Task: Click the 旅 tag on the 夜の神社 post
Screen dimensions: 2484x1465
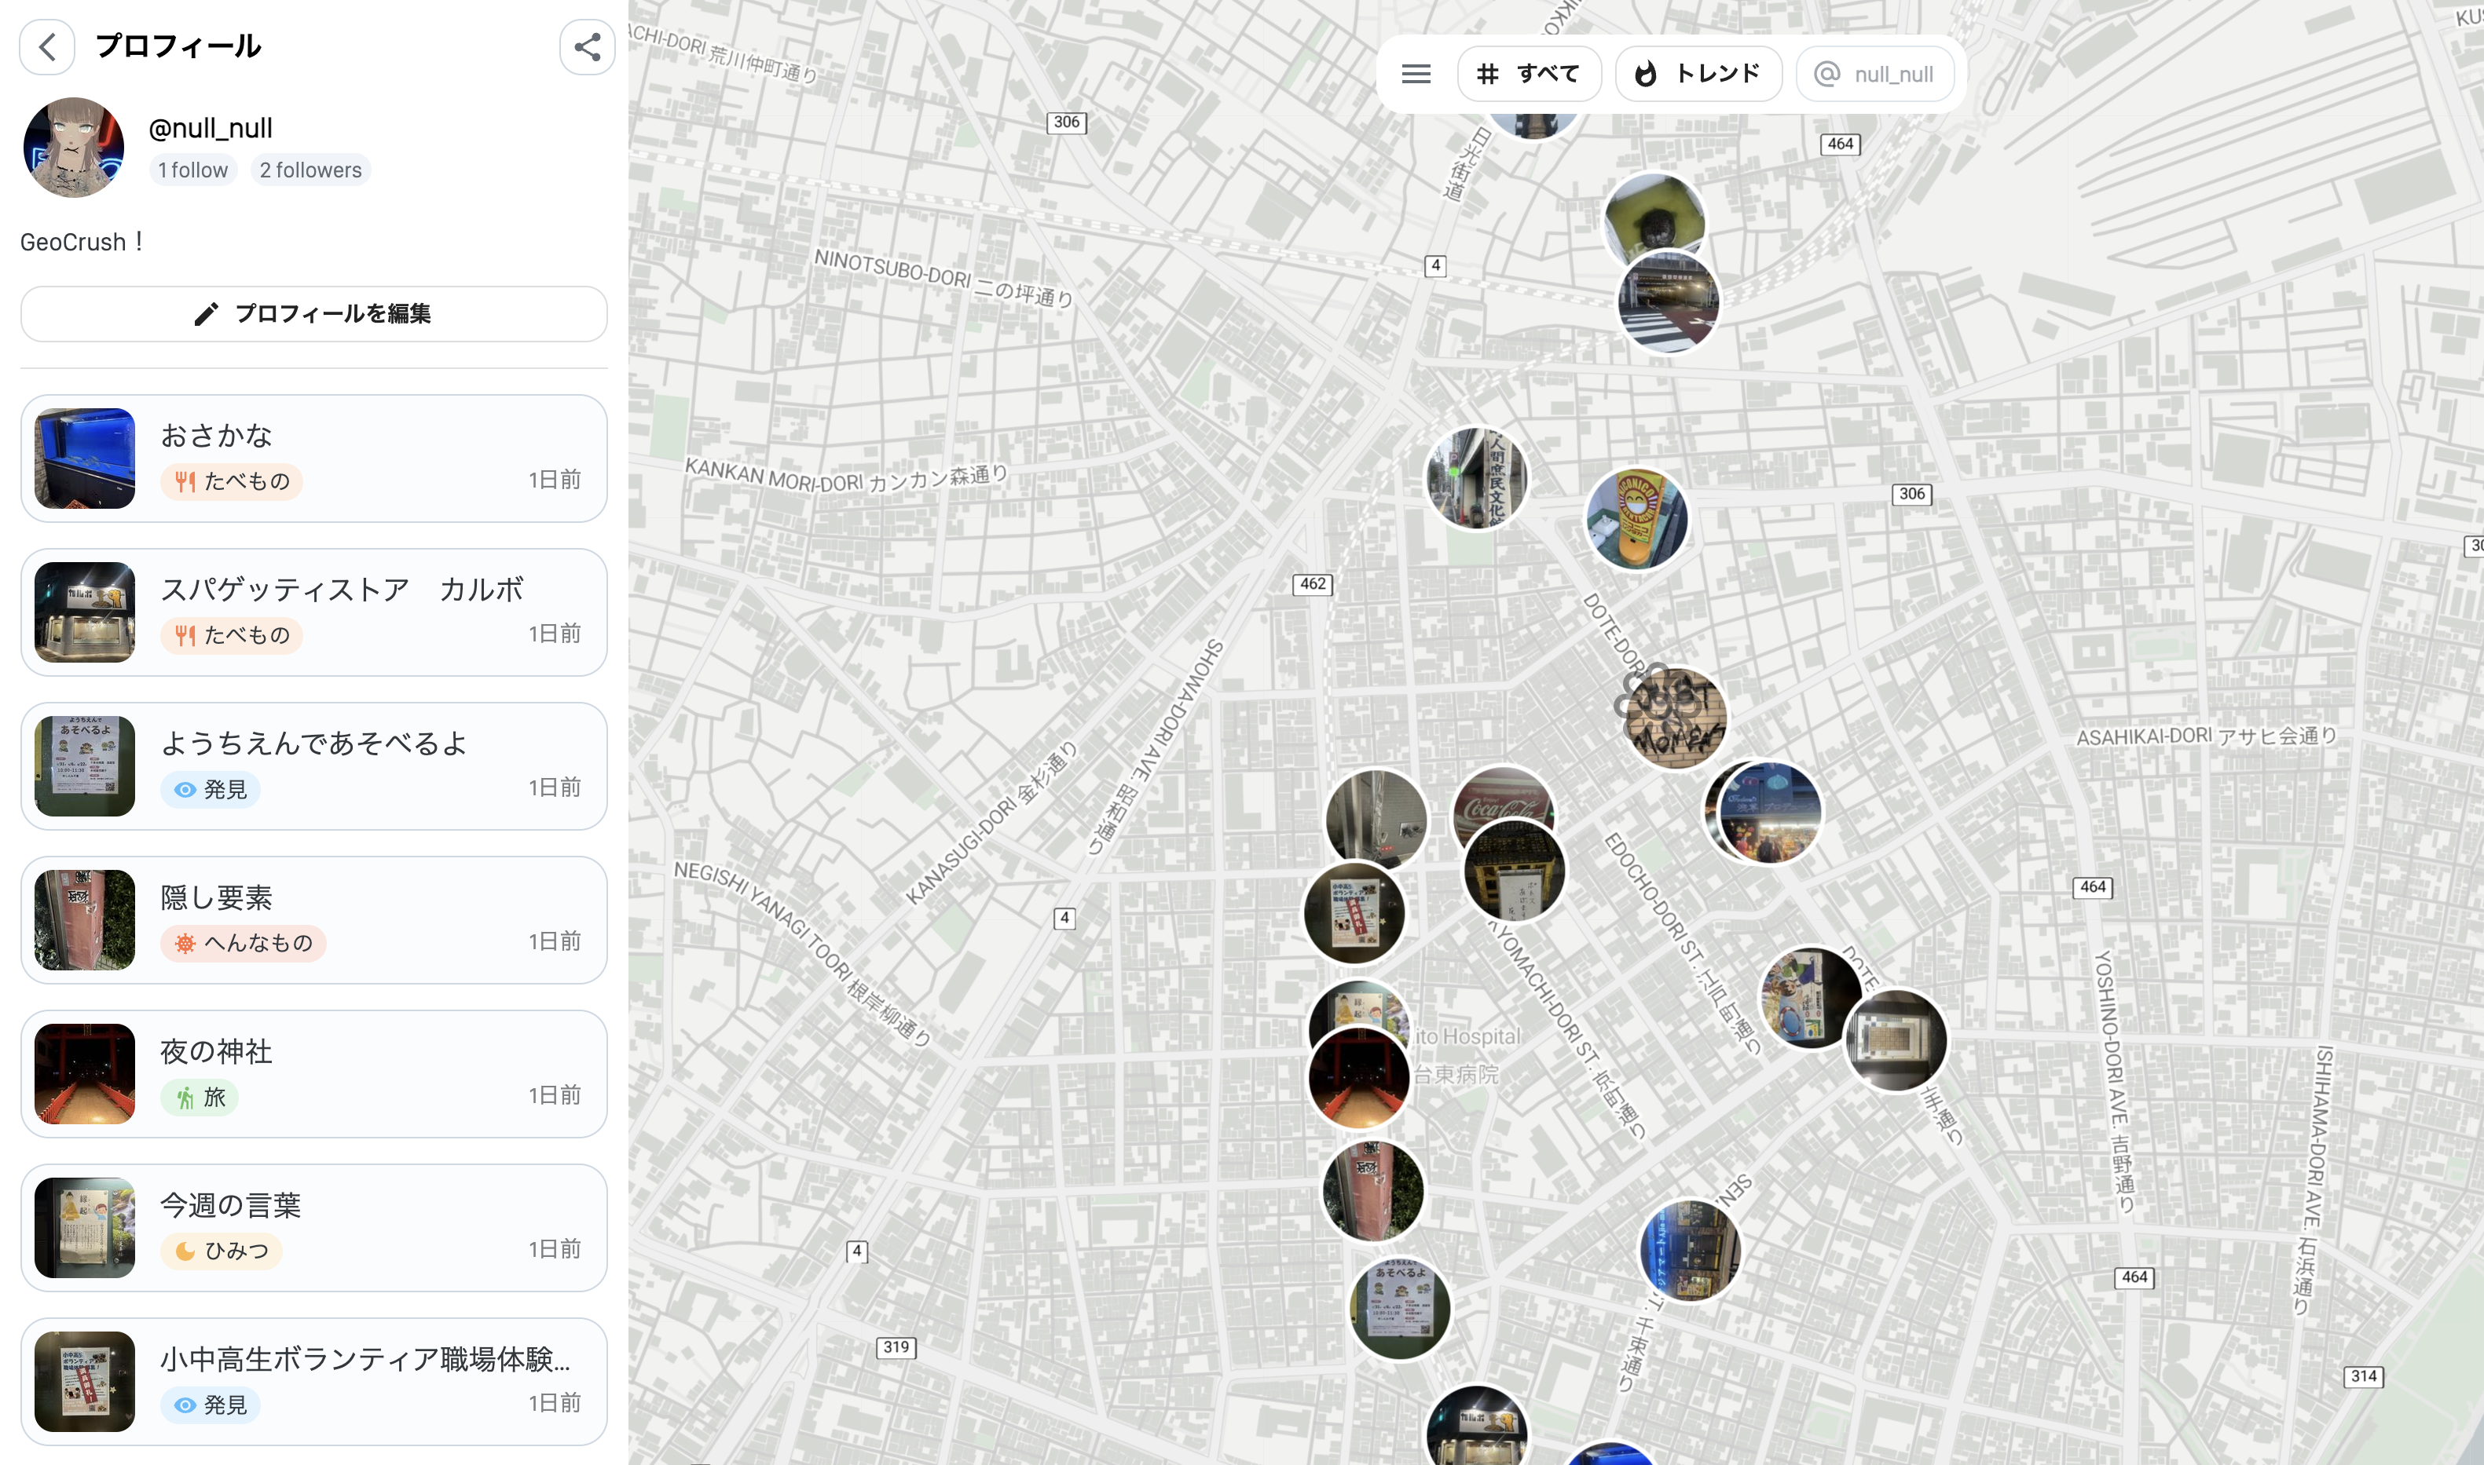Action: click(200, 1097)
